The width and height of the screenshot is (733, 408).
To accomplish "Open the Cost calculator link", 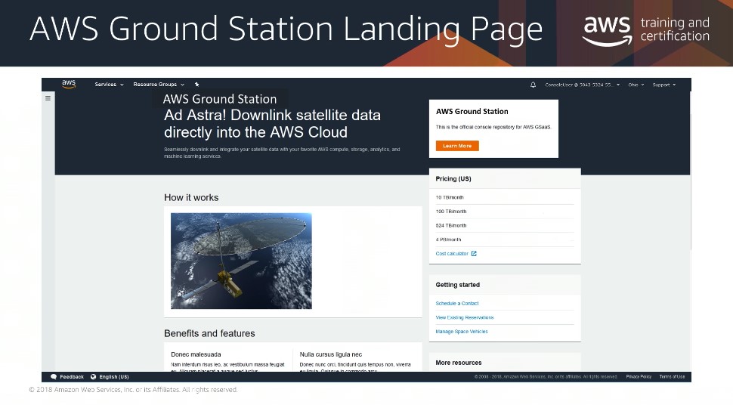I will point(452,253).
